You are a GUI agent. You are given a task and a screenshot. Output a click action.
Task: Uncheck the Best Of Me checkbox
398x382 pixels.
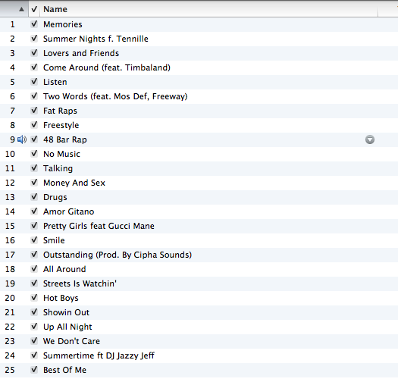pyautogui.click(x=34, y=370)
